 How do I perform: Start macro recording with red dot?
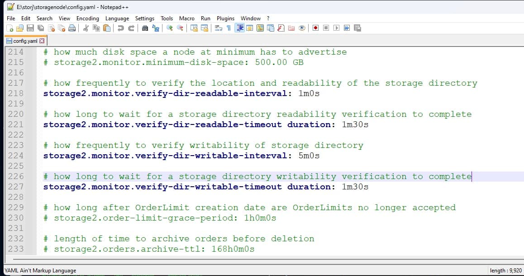[315, 28]
